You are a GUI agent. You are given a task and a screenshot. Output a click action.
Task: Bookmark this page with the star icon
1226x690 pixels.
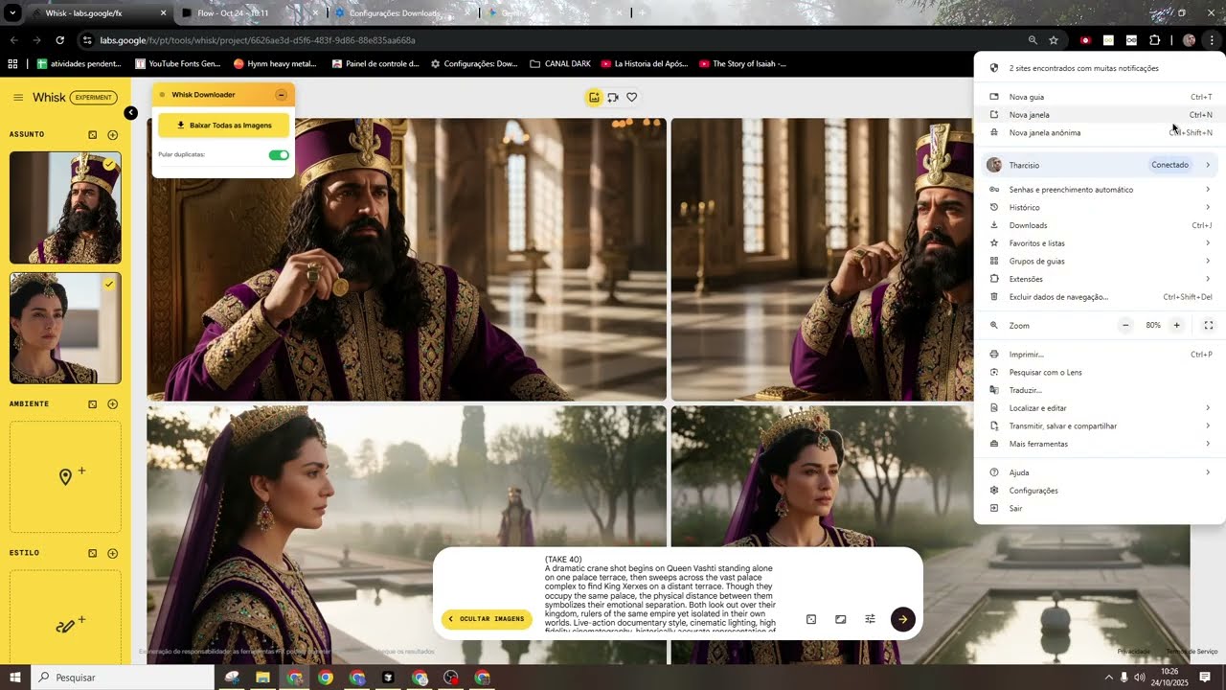click(x=1054, y=40)
